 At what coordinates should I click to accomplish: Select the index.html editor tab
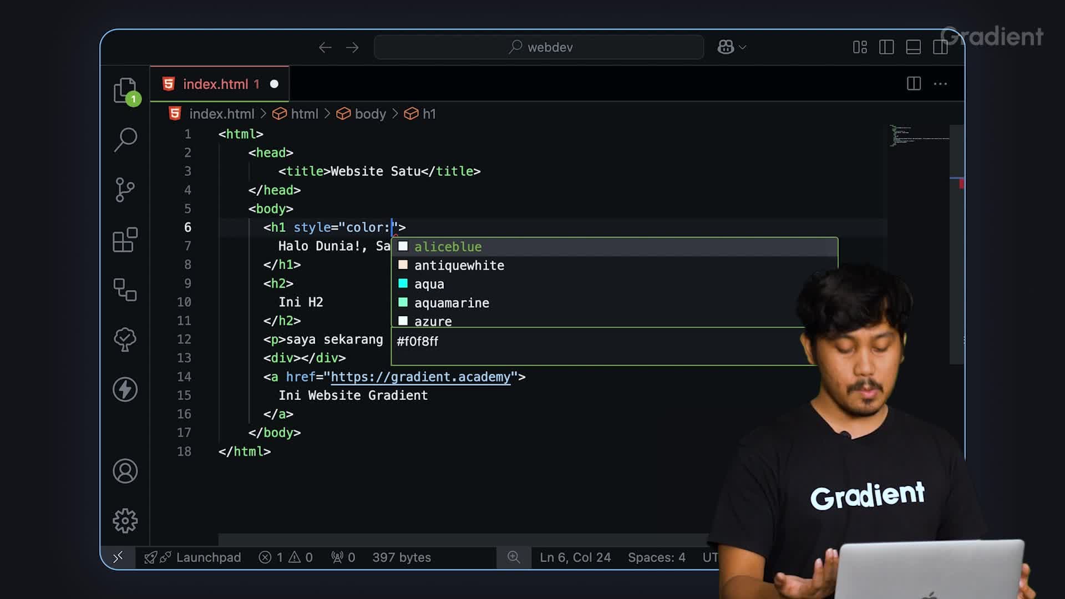pyautogui.click(x=215, y=84)
